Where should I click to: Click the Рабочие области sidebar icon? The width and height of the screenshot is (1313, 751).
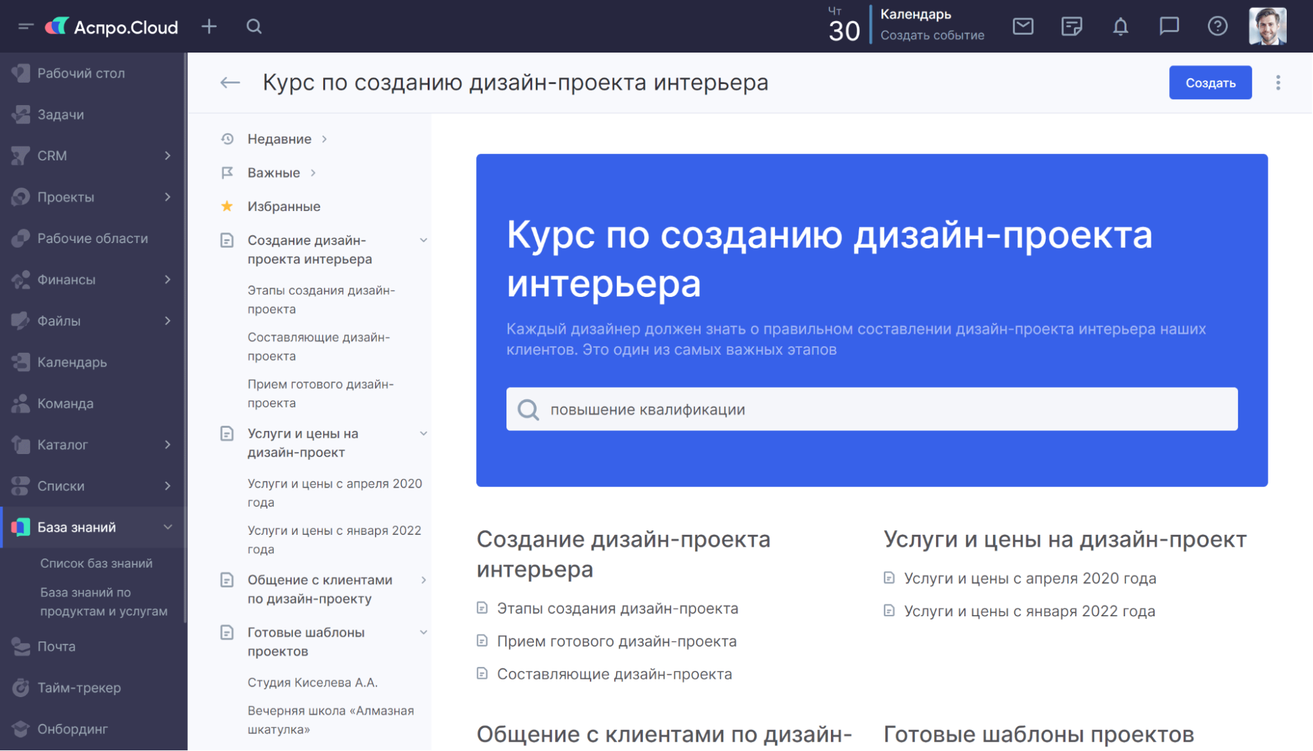click(20, 238)
